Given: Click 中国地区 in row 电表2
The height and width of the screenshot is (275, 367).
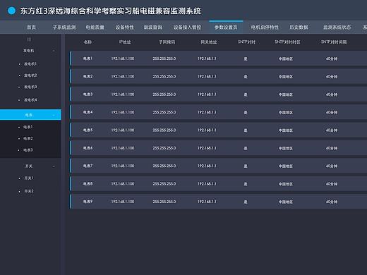Looking at the screenshot, I should pos(286,77).
